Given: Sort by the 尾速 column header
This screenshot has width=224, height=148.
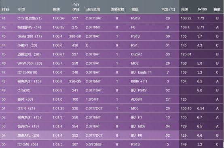Looking at the screenshot, I should (x=184, y=9).
